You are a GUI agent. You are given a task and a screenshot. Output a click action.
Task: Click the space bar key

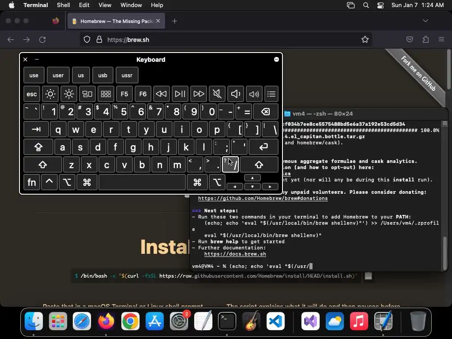click(x=142, y=182)
